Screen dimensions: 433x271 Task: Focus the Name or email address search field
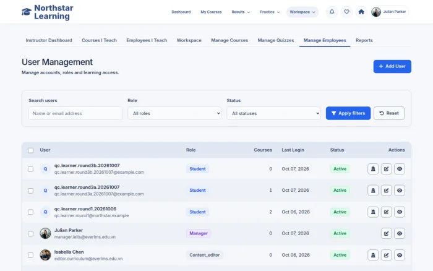[75, 113]
